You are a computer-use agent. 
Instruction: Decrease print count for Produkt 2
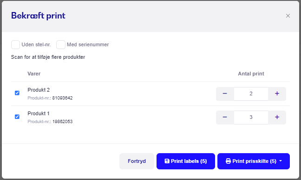[x=225, y=94]
